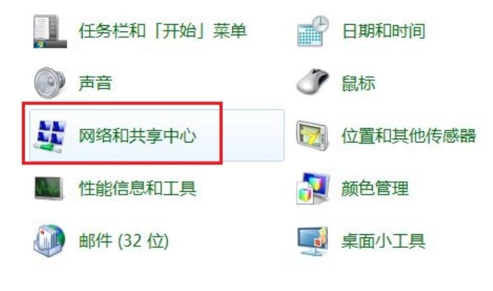Open 任务栏和「开始」菜单 link
The height and width of the screenshot is (291, 493).
point(163,31)
